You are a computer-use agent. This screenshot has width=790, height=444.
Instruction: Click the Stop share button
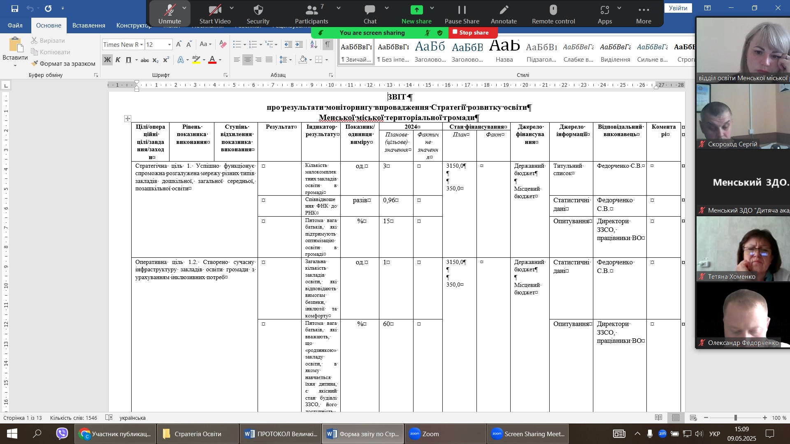click(473, 32)
